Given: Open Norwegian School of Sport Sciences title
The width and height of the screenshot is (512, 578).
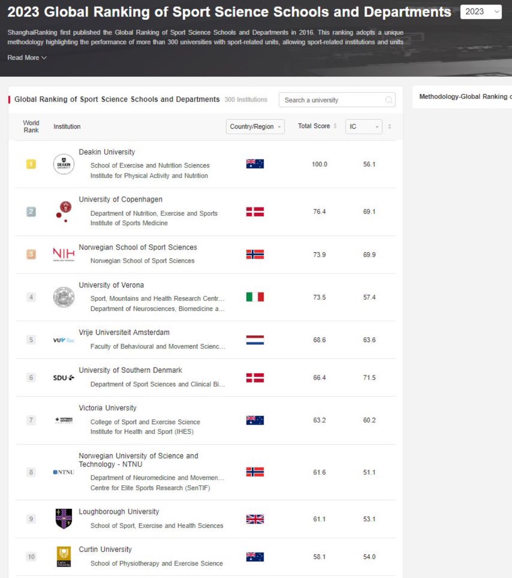Looking at the screenshot, I should [x=138, y=247].
